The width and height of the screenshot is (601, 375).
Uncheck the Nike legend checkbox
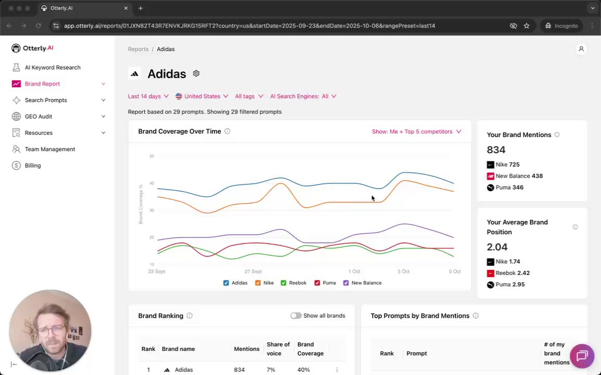click(258, 283)
